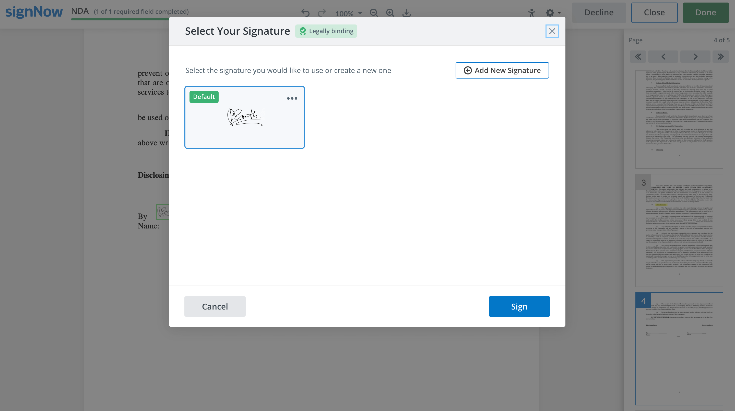Select the default signature option
The image size is (735, 411).
(x=245, y=117)
